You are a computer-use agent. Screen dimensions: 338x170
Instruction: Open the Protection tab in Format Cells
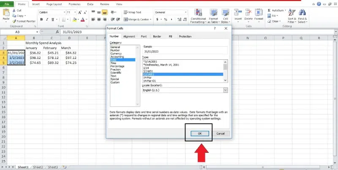pos(185,37)
